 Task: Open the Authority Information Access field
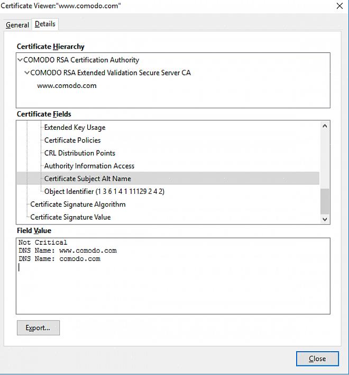(x=89, y=166)
